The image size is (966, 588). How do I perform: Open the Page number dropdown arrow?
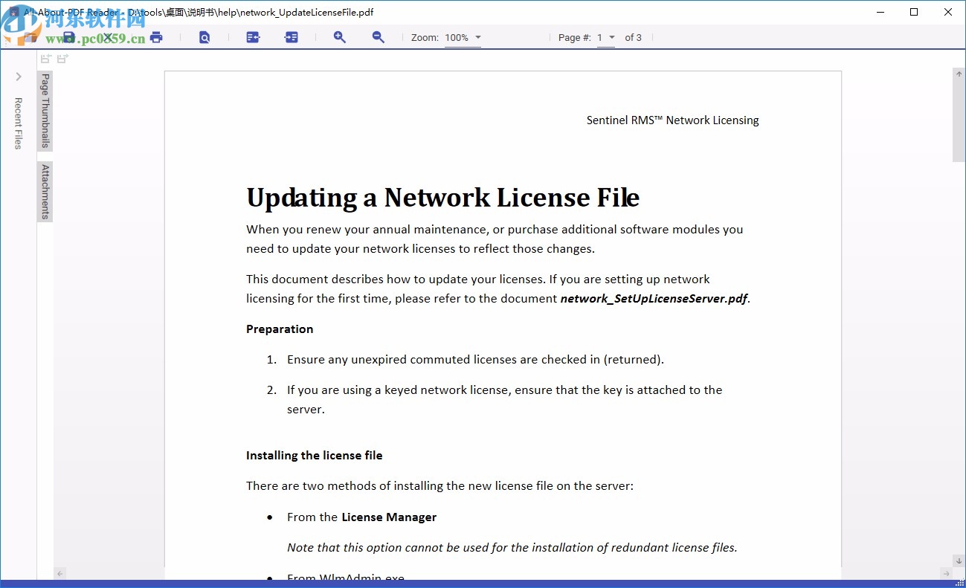[x=612, y=37]
